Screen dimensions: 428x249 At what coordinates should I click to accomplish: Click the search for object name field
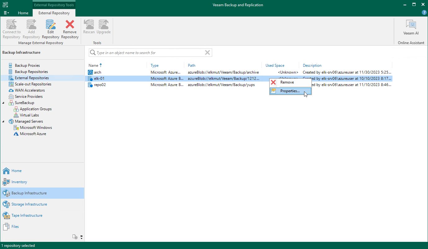pyautogui.click(x=150, y=53)
